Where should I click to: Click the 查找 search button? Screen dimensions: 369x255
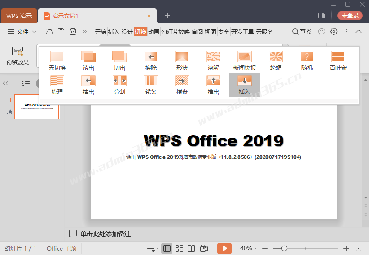(x=302, y=32)
